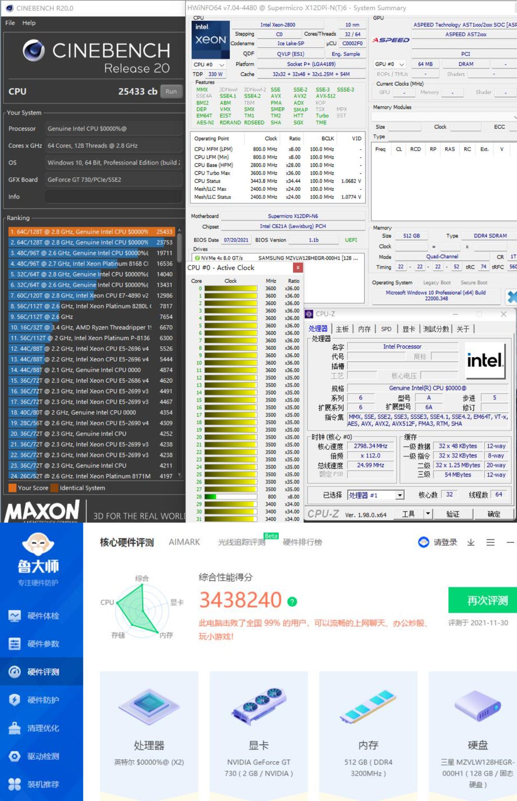
Task: Open the 光线追踪评测 Beta tab
Action: coord(242,542)
